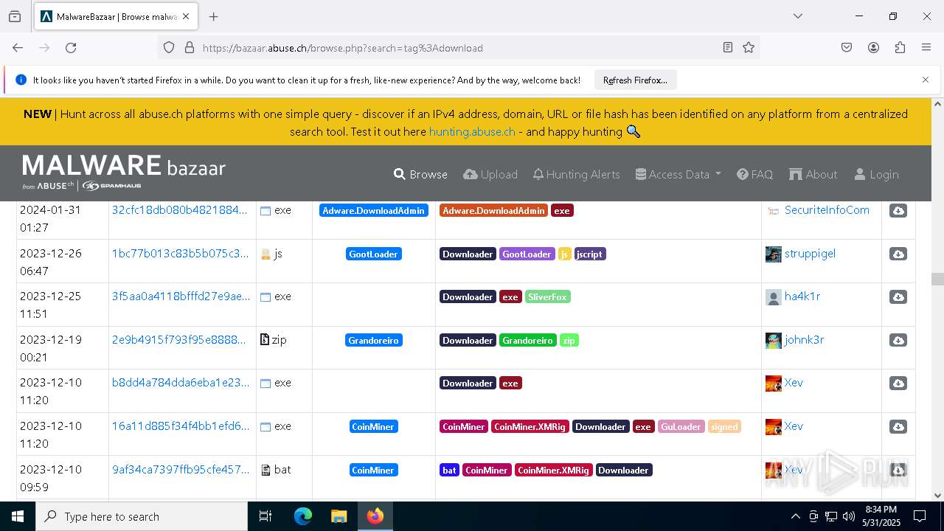This screenshot has height=531, width=944.
Task: Open Hunting Alerts navigation item
Action: click(x=577, y=175)
